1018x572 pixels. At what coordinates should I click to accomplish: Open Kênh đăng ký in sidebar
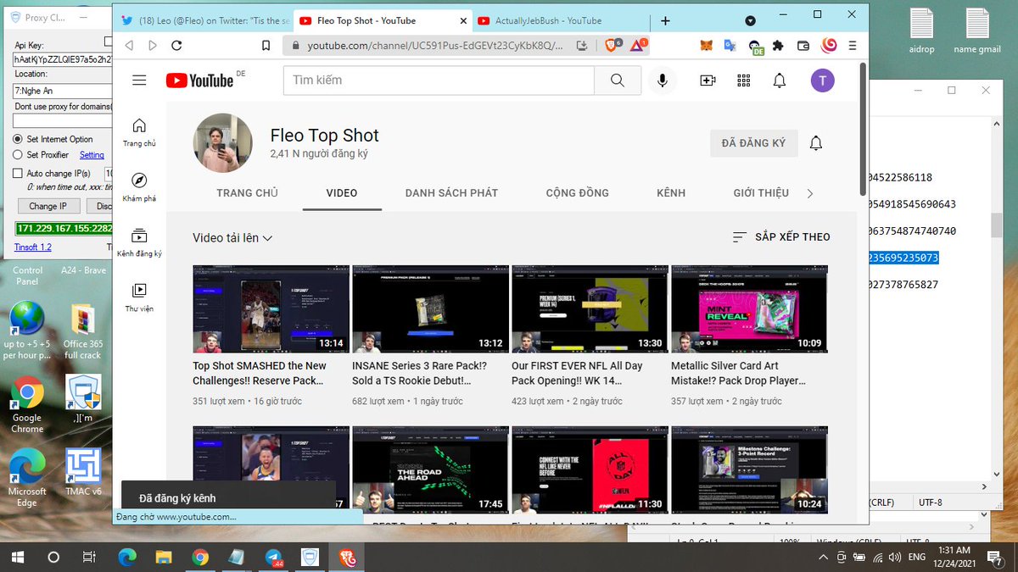[139, 242]
